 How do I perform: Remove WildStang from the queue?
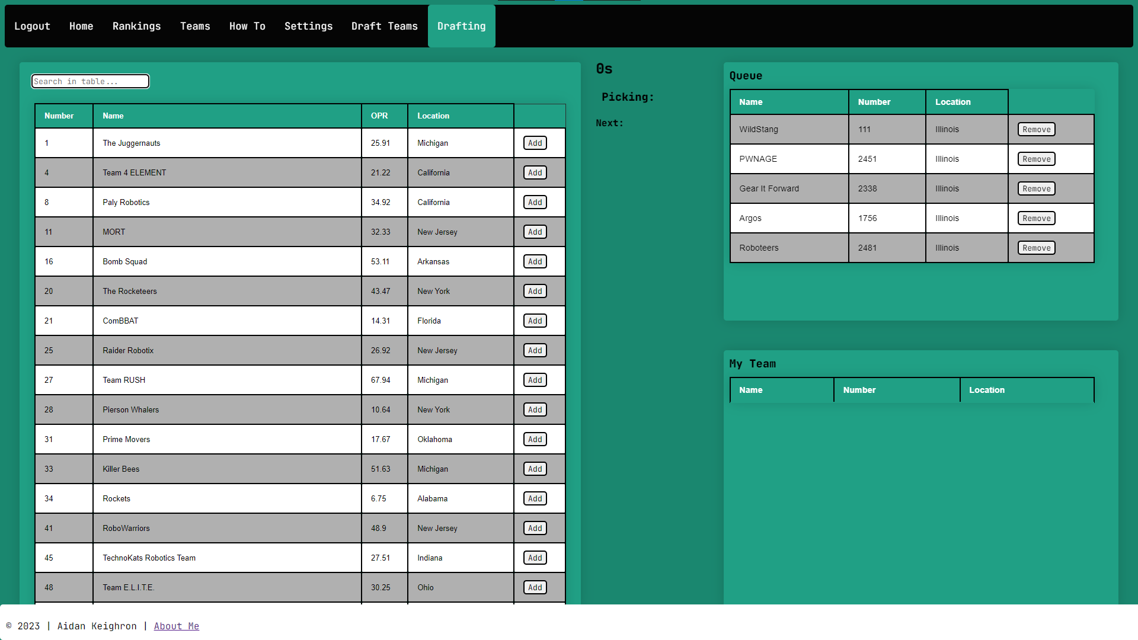tap(1036, 129)
